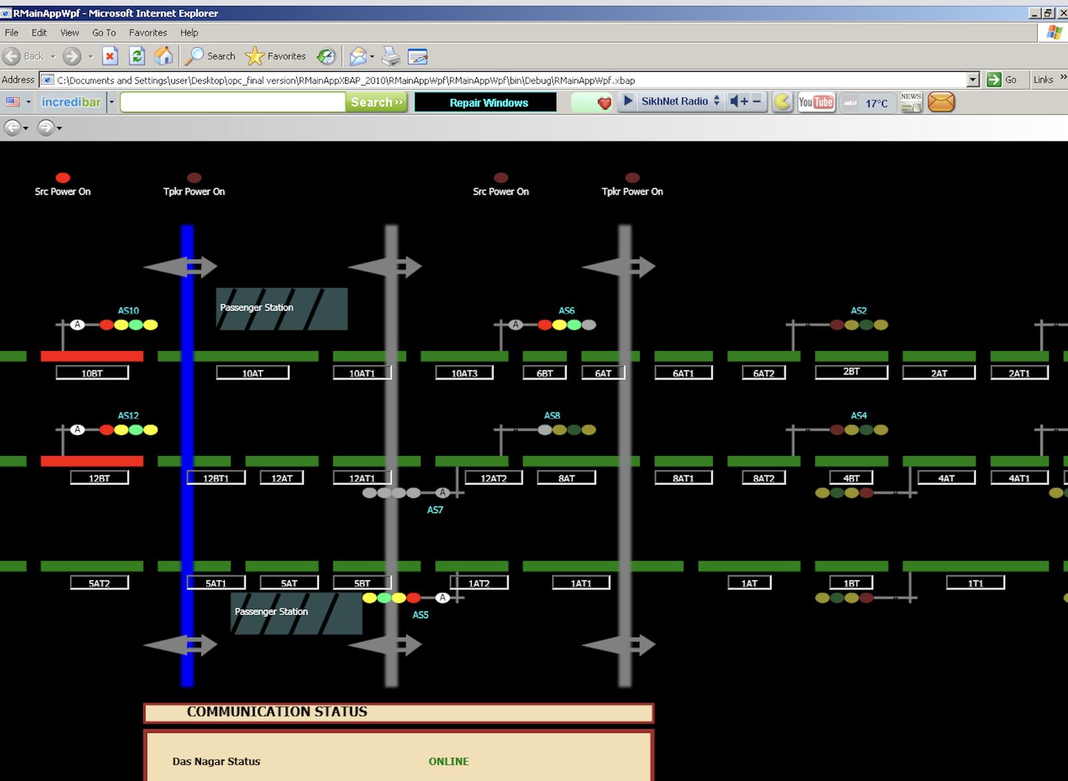Click the Pac-Man game icon
The height and width of the screenshot is (781, 1068).
pyautogui.click(x=782, y=102)
